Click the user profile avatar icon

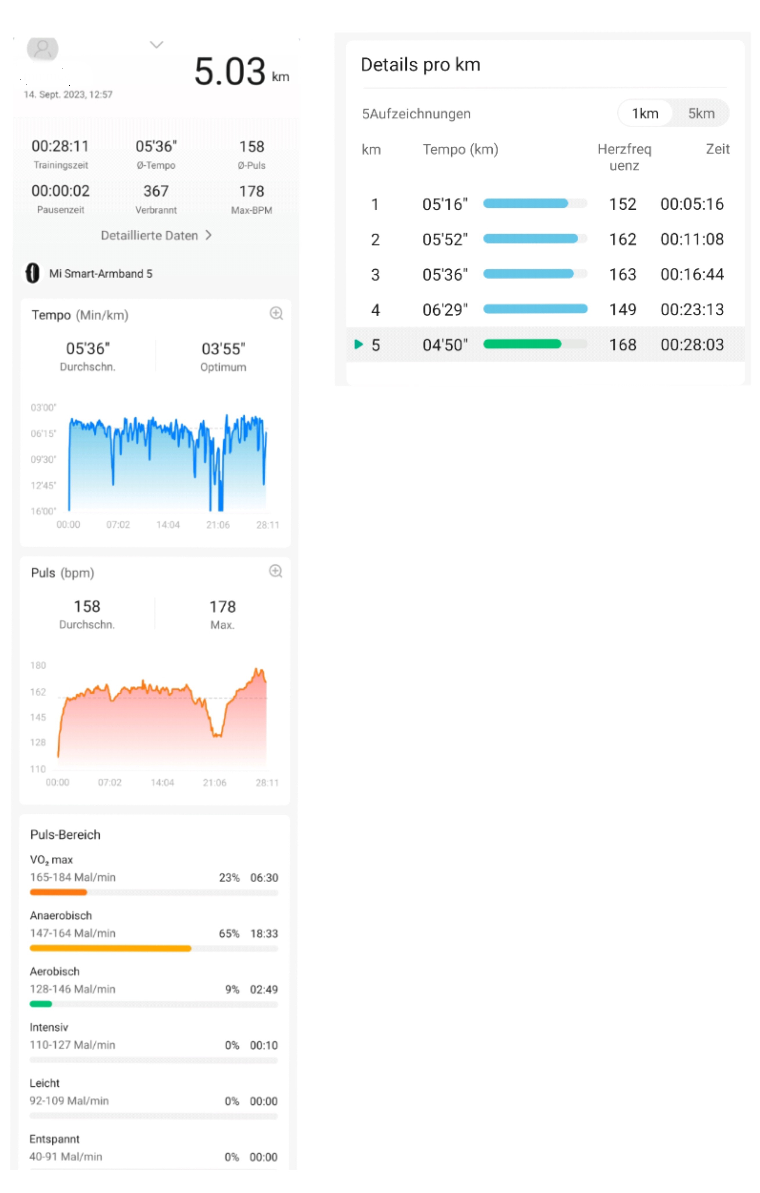(x=43, y=48)
